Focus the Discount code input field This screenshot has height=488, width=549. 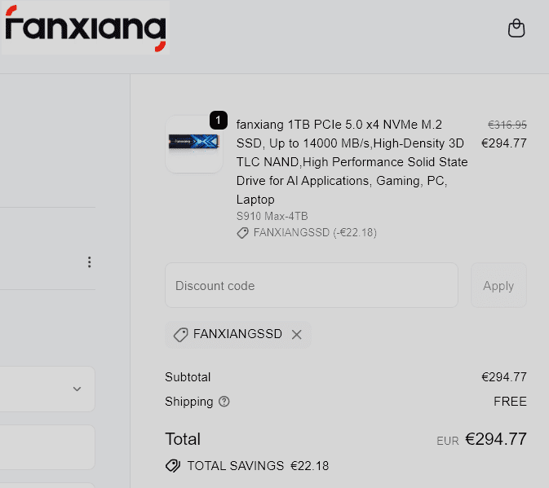pyautogui.click(x=312, y=286)
